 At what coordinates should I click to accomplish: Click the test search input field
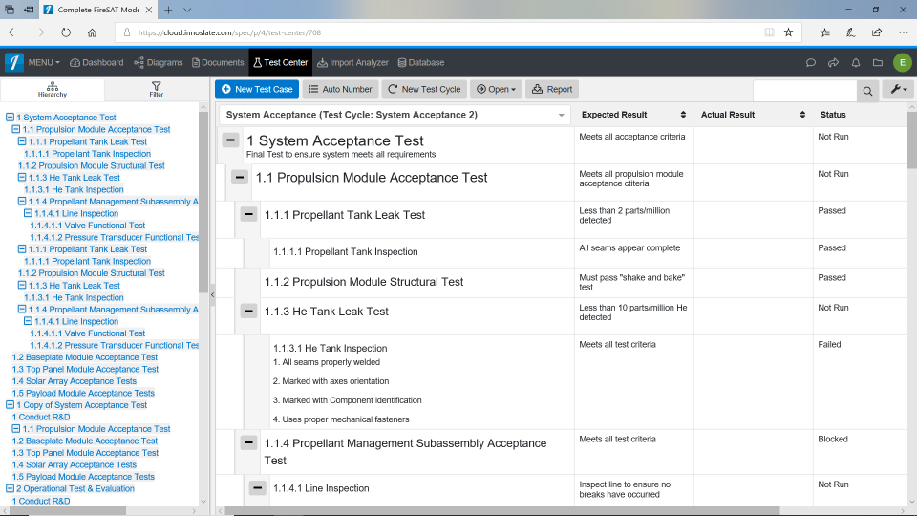click(x=803, y=91)
